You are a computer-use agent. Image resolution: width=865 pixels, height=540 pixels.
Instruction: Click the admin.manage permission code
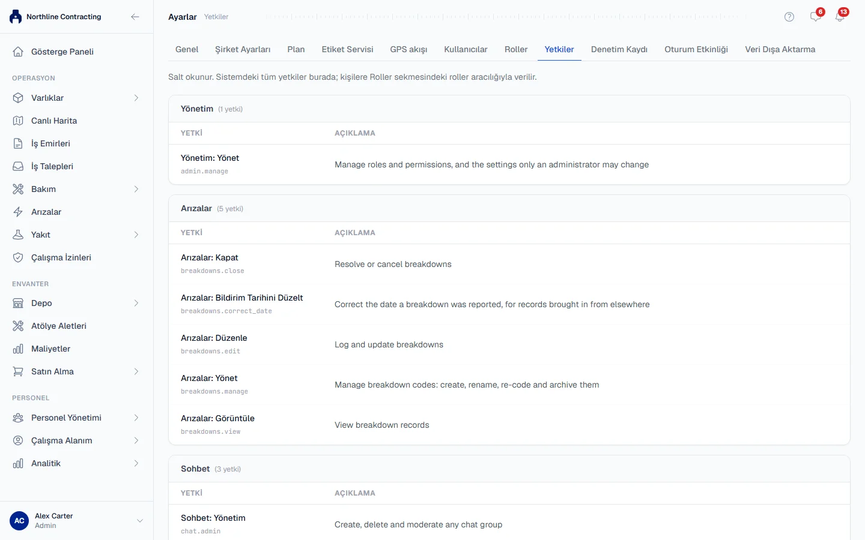click(x=204, y=171)
